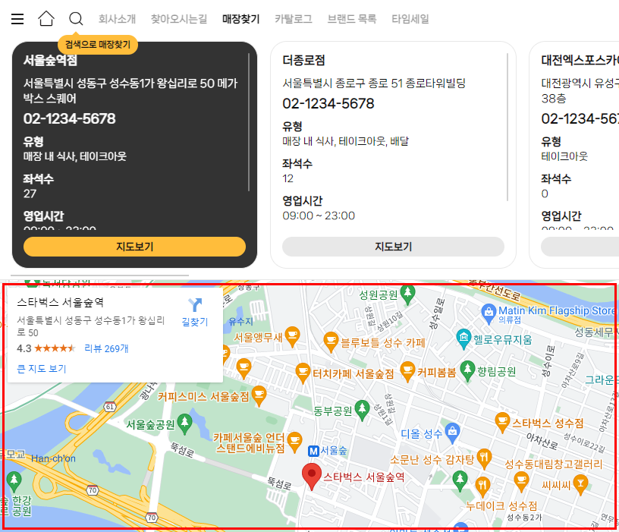Click 서울숲 metro station icon
Viewport: 619px width, 532px height.
coord(313,451)
